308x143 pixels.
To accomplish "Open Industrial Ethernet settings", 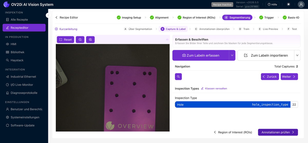I will [x=23, y=77].
